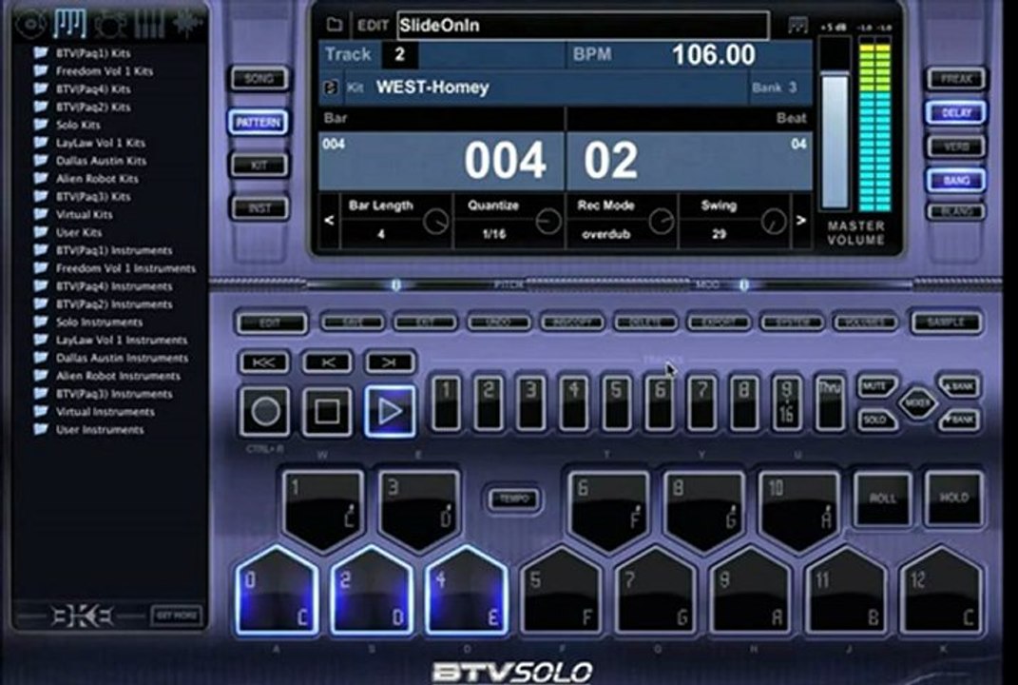The height and width of the screenshot is (685, 1018).
Task: Switch to INST mode
Action: pos(259,208)
